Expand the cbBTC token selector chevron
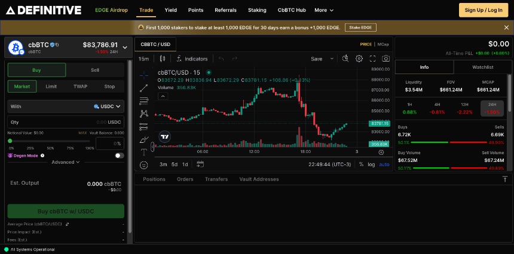Image resolution: width=514 pixels, height=254 pixels. 124,47
